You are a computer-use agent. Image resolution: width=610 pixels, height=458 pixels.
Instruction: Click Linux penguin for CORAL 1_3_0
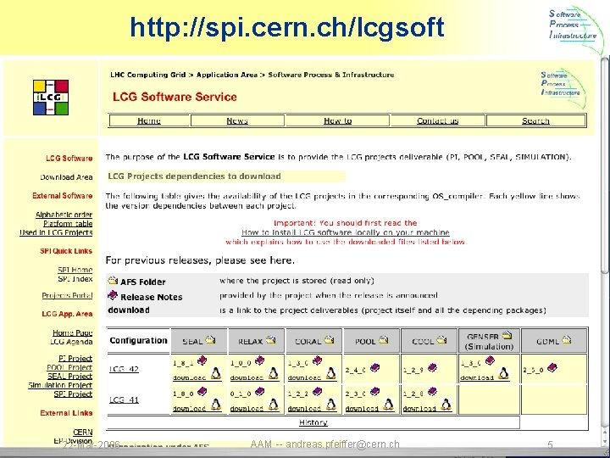pyautogui.click(x=331, y=373)
